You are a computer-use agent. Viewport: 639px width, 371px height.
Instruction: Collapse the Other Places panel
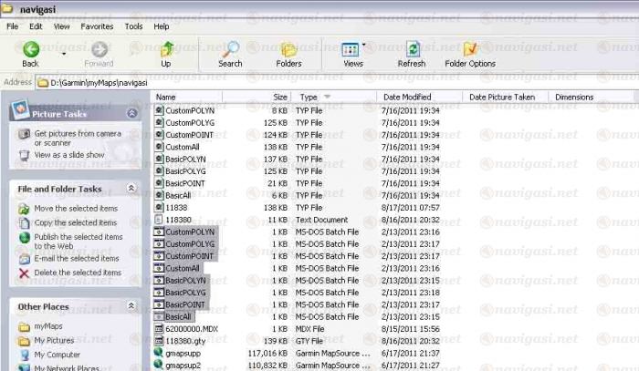click(x=131, y=306)
